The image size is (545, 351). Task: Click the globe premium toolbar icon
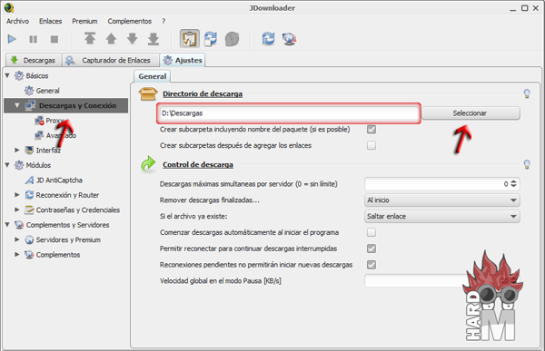click(x=289, y=39)
